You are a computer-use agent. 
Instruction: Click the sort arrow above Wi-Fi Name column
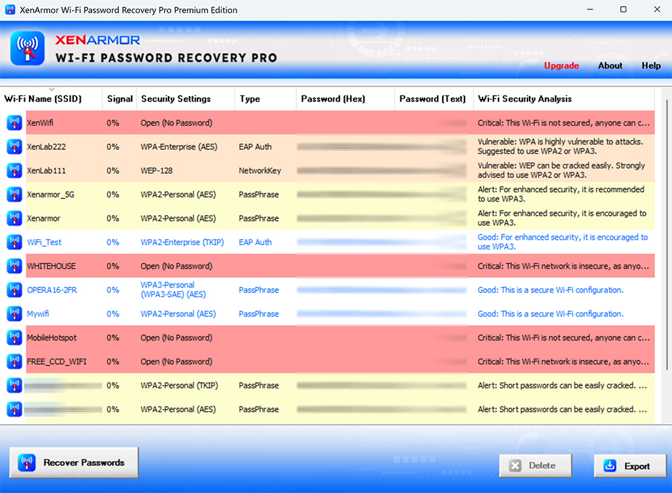coord(52,89)
